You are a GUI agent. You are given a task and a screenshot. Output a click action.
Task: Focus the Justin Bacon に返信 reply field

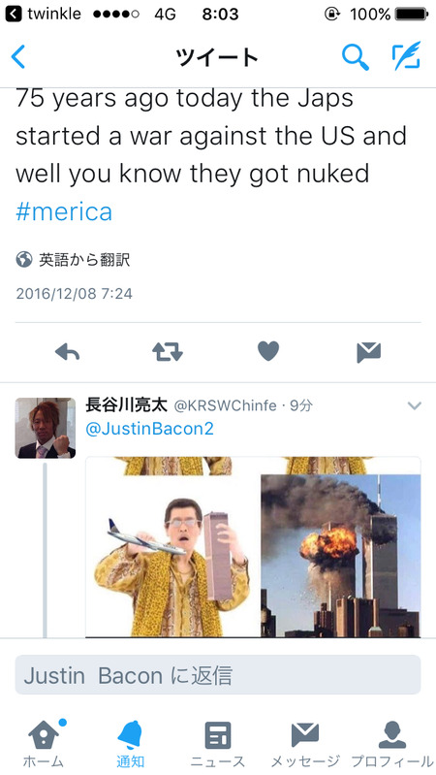[218, 675]
